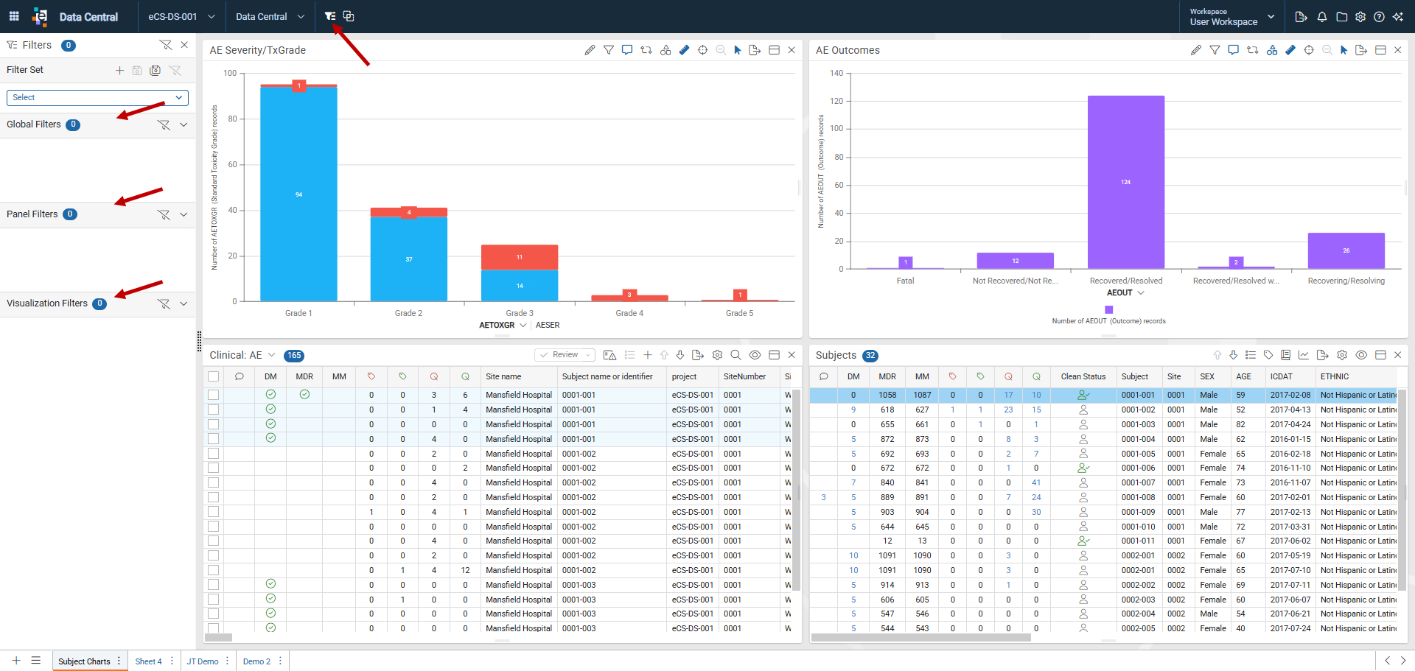This screenshot has height=671, width=1415.
Task: Click the query warning icon in Clinical: AE toolbar
Action: (x=609, y=355)
